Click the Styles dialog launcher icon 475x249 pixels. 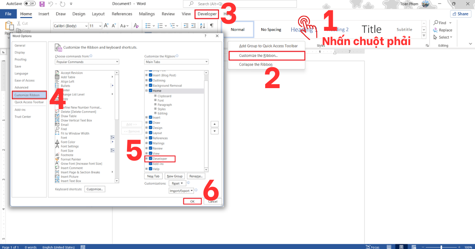(427, 46)
